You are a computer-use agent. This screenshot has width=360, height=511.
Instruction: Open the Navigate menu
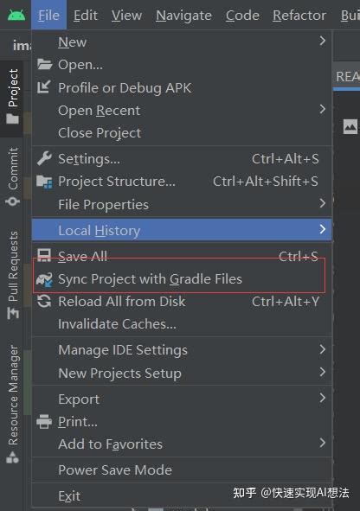click(183, 16)
